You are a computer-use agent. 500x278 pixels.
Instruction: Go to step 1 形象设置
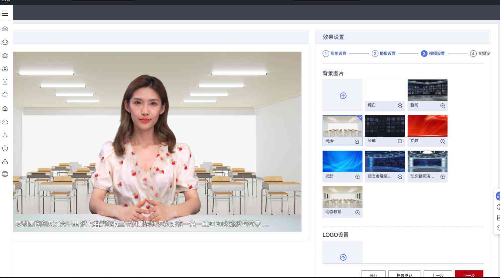tap(335, 54)
